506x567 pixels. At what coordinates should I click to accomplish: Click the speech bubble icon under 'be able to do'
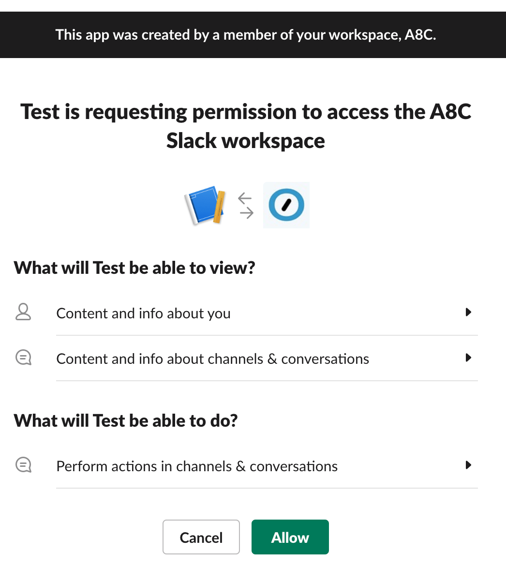coord(23,465)
